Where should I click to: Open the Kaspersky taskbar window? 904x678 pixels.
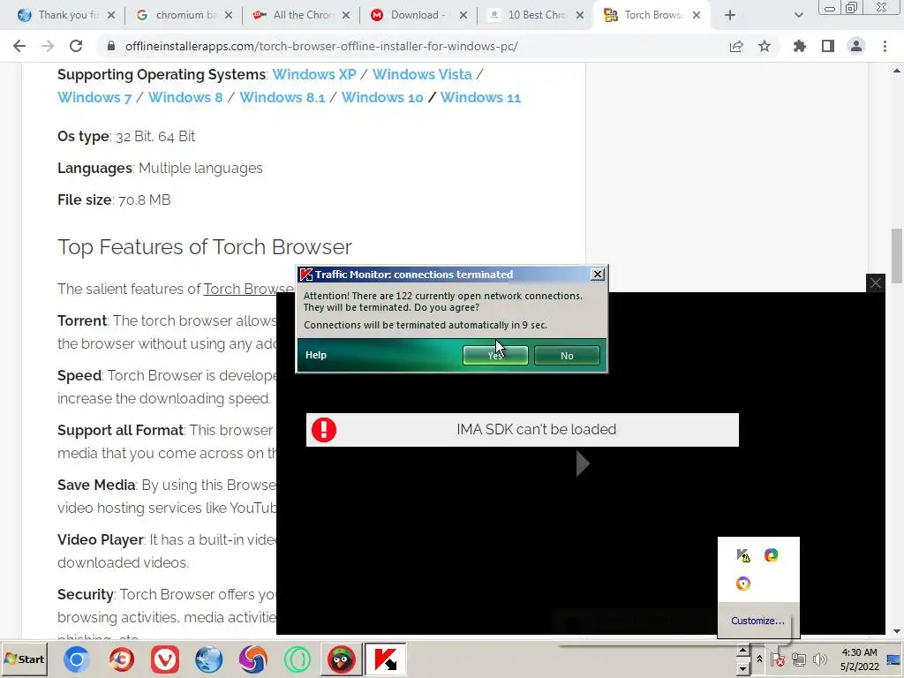click(386, 659)
